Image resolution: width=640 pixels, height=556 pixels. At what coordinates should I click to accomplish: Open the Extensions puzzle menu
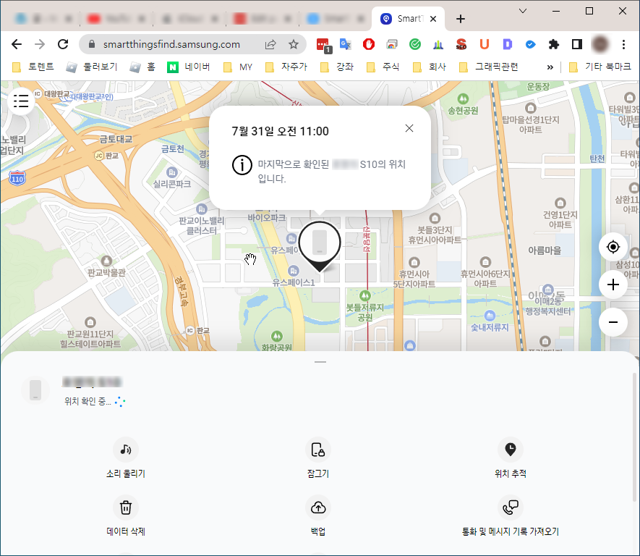pos(554,44)
